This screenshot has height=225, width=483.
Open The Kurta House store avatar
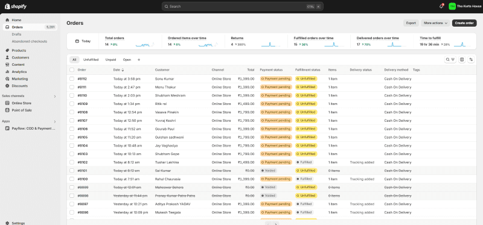[452, 6]
